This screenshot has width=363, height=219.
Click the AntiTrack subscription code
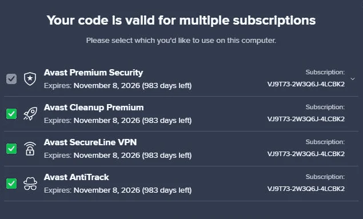pyautogui.click(x=306, y=189)
